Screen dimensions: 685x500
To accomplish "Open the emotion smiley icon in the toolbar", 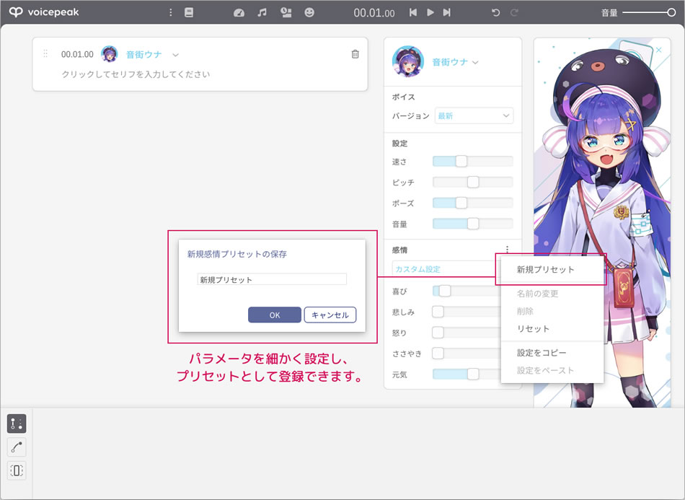I will (x=309, y=12).
